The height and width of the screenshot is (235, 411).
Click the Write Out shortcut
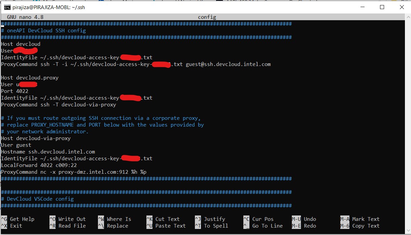[72, 219]
